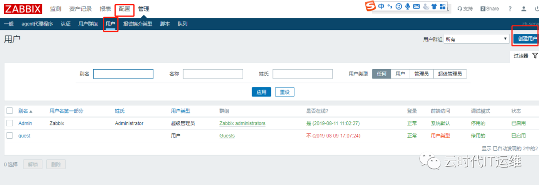Toggle the select-all checkbox in table header

click(x=9, y=111)
